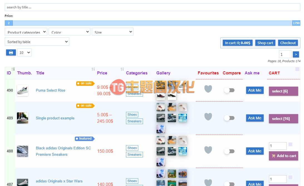Favourite the Black adidas Originals Edition heart
Viewport: 304px width, 186px height.
click(x=208, y=150)
